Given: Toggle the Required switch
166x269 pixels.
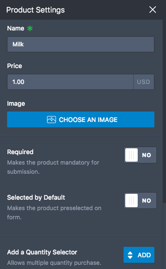Looking at the screenshot, I should pos(140,155).
